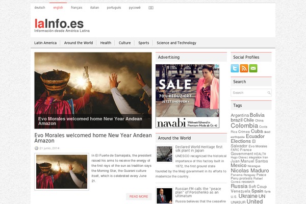Switch language to português

pyautogui.click(x=114, y=8)
